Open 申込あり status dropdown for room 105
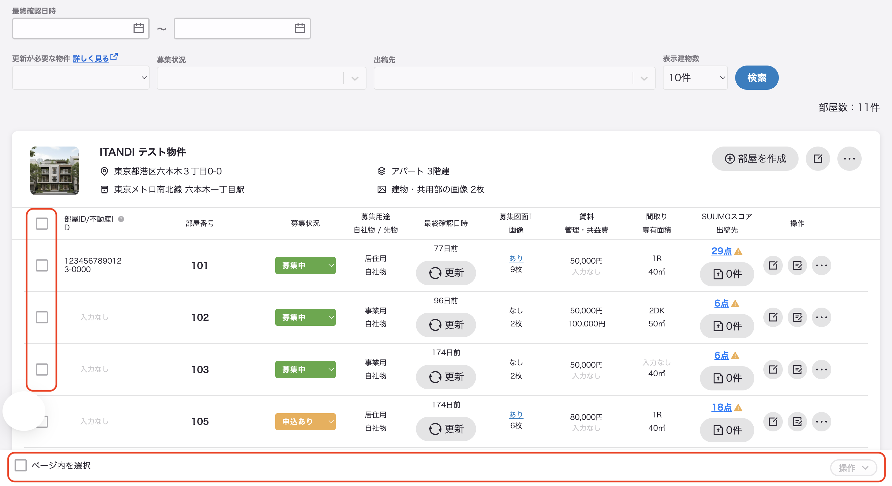Image resolution: width=892 pixels, height=486 pixels. pyautogui.click(x=306, y=422)
